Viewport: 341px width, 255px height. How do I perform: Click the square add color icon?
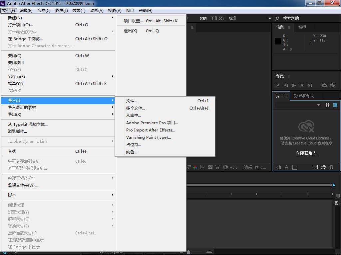point(295,167)
